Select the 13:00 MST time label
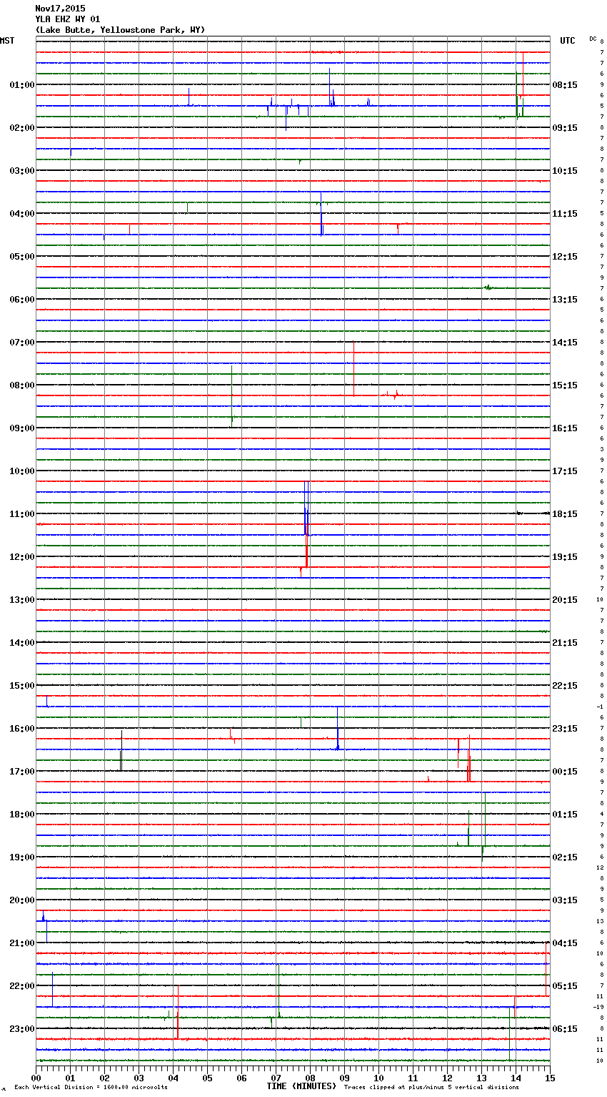Image resolution: width=607 pixels, height=1097 pixels. click(x=22, y=600)
